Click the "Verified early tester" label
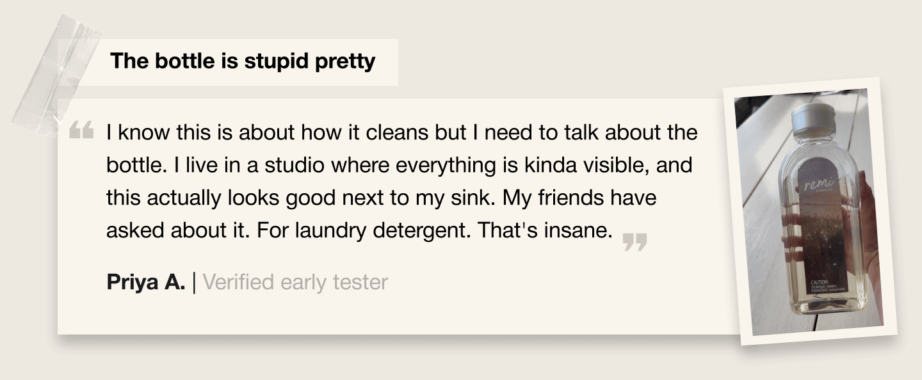Screen dimensions: 922x380 click(x=295, y=281)
